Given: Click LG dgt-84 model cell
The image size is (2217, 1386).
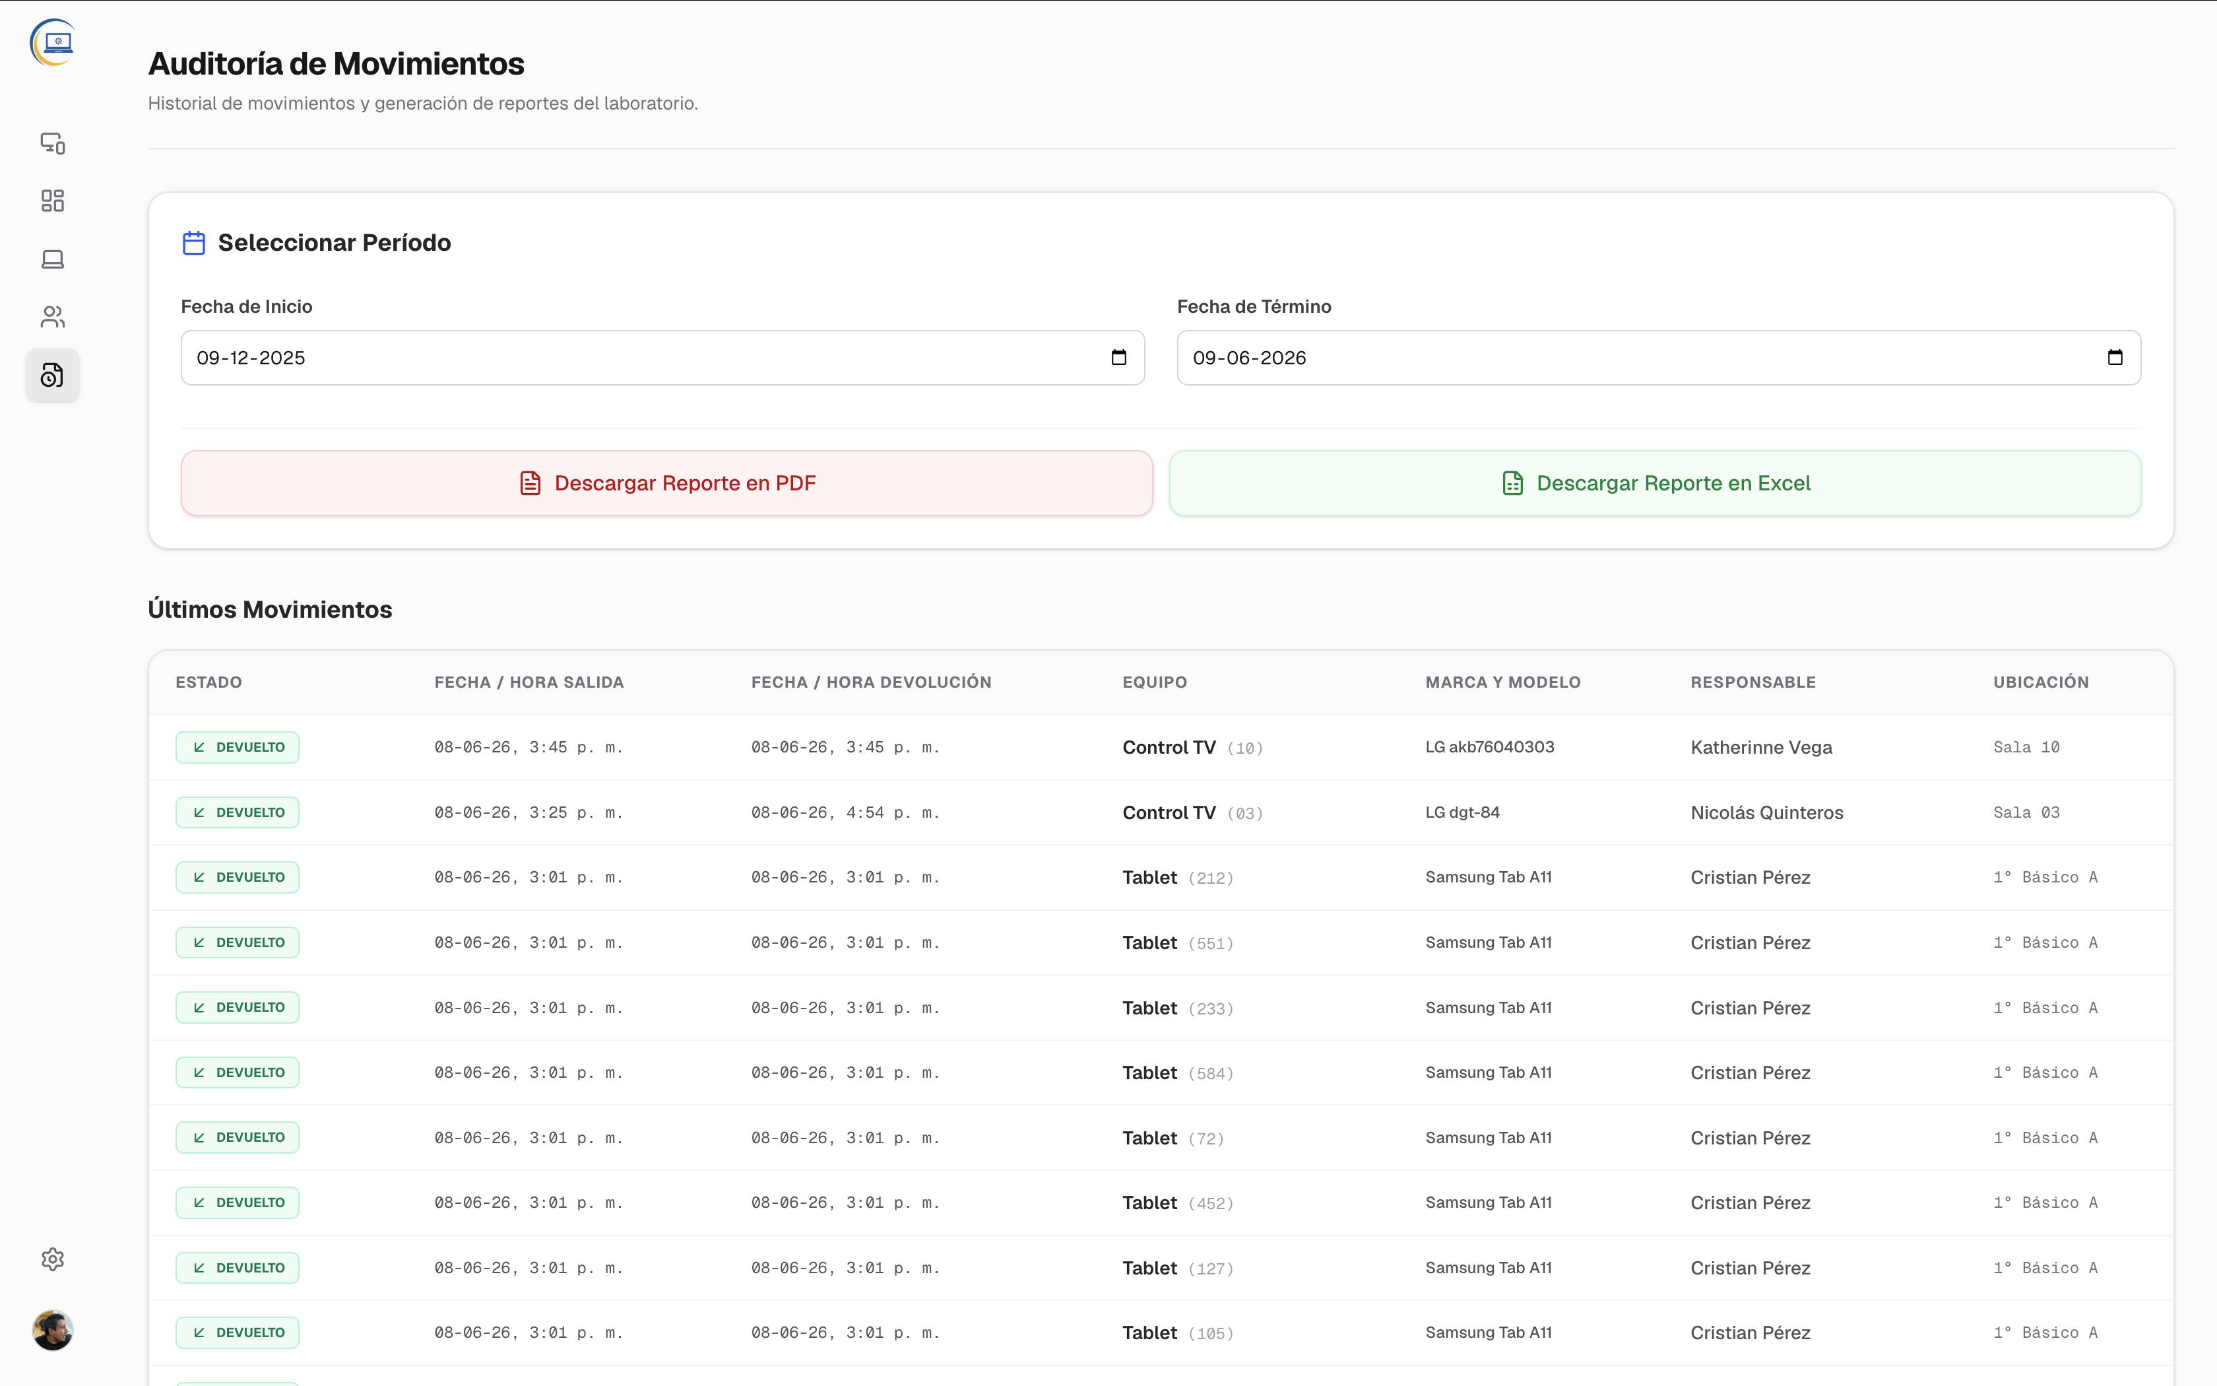Looking at the screenshot, I should pos(1462,812).
